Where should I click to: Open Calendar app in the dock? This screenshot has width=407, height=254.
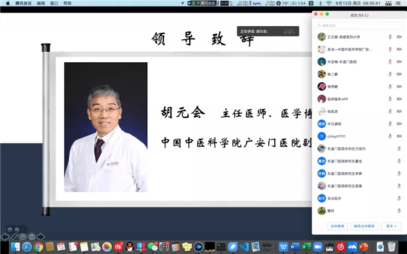(x=61, y=246)
